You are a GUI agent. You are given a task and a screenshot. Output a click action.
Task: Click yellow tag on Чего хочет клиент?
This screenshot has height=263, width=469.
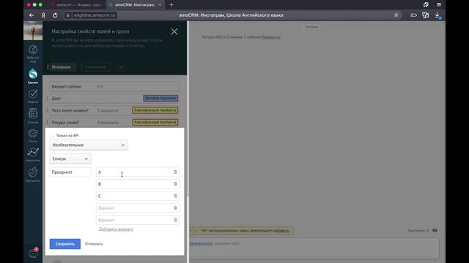[x=155, y=110]
